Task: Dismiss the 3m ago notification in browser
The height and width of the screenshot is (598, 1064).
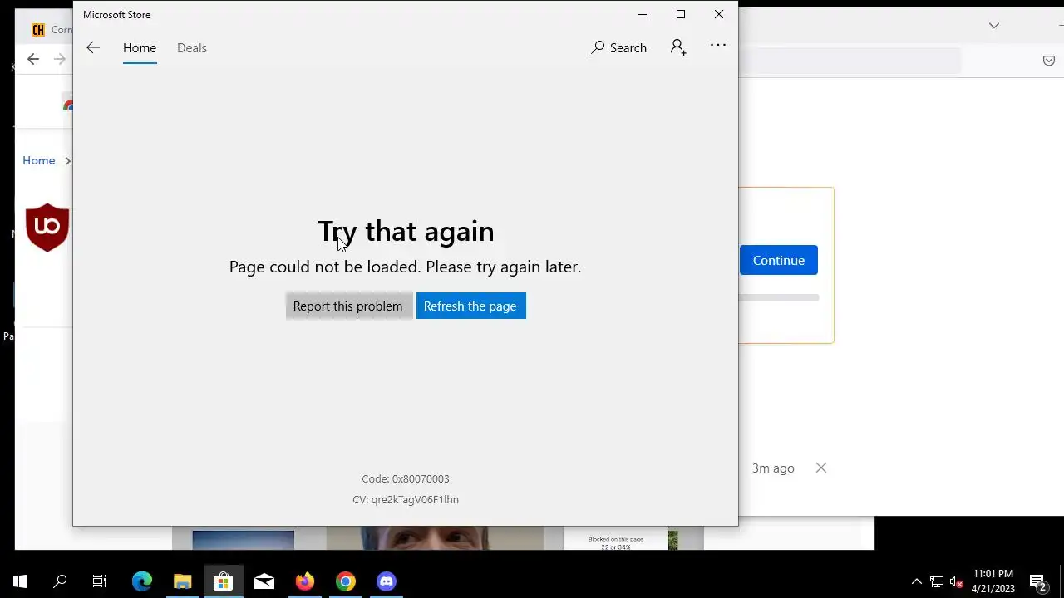Action: [821, 468]
